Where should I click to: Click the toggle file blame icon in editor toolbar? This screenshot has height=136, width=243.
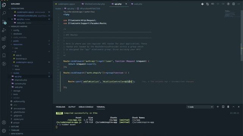[213, 4]
